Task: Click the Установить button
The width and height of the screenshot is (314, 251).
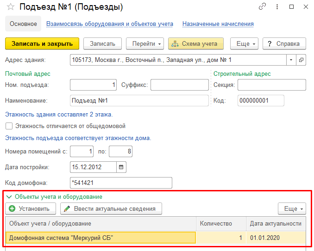Action: click(31, 208)
